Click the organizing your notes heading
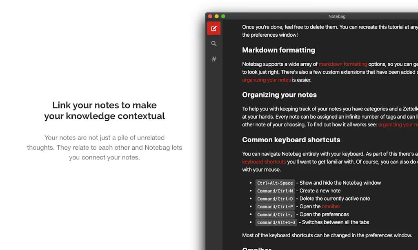Screen dimensions: 418x250 (x=279, y=95)
